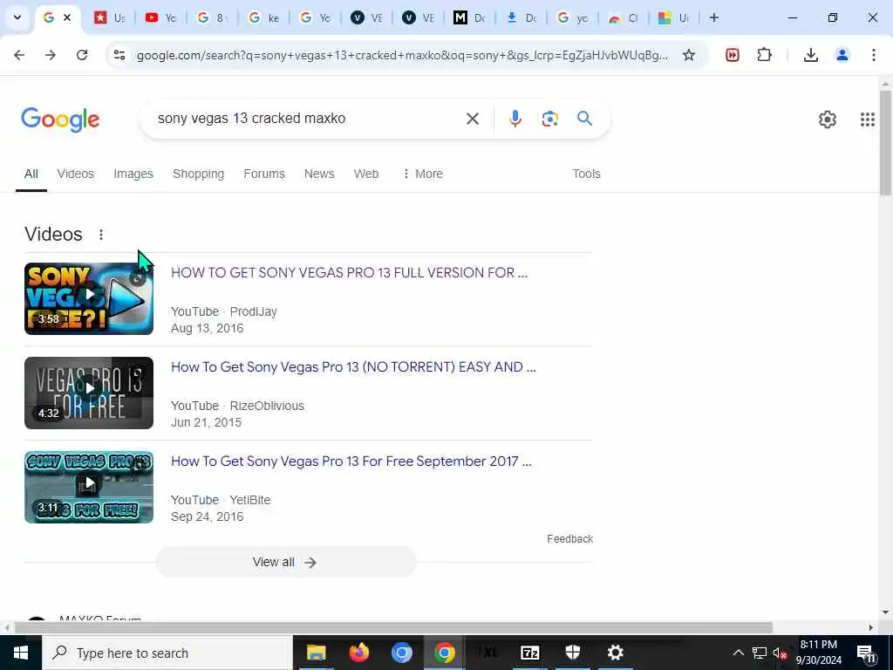The height and width of the screenshot is (670, 893).
Task: Open 'How To Get Sony Vegas Pro 13 (NO TORRENT)' link
Action: click(x=353, y=366)
